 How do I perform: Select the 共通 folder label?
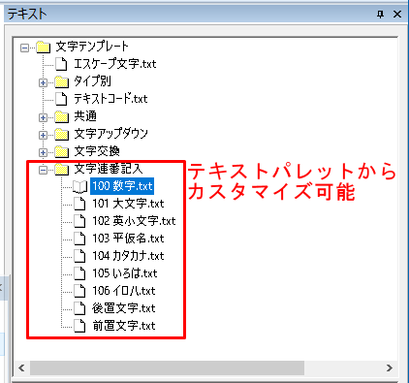click(85, 116)
